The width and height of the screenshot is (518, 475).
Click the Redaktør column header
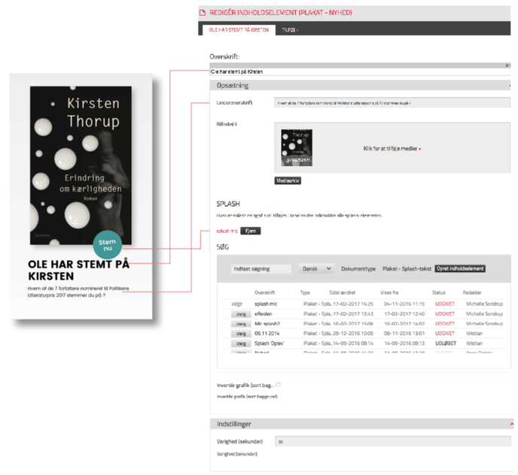472,292
